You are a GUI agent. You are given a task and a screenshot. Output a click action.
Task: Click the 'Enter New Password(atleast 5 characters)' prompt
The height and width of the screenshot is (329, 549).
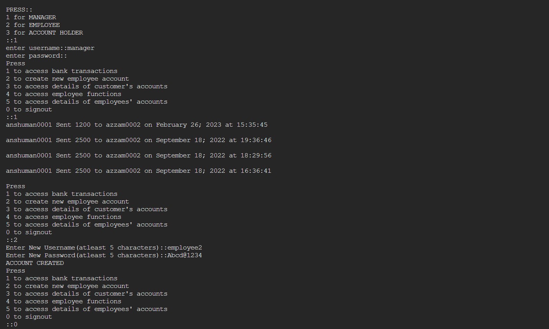click(x=83, y=255)
